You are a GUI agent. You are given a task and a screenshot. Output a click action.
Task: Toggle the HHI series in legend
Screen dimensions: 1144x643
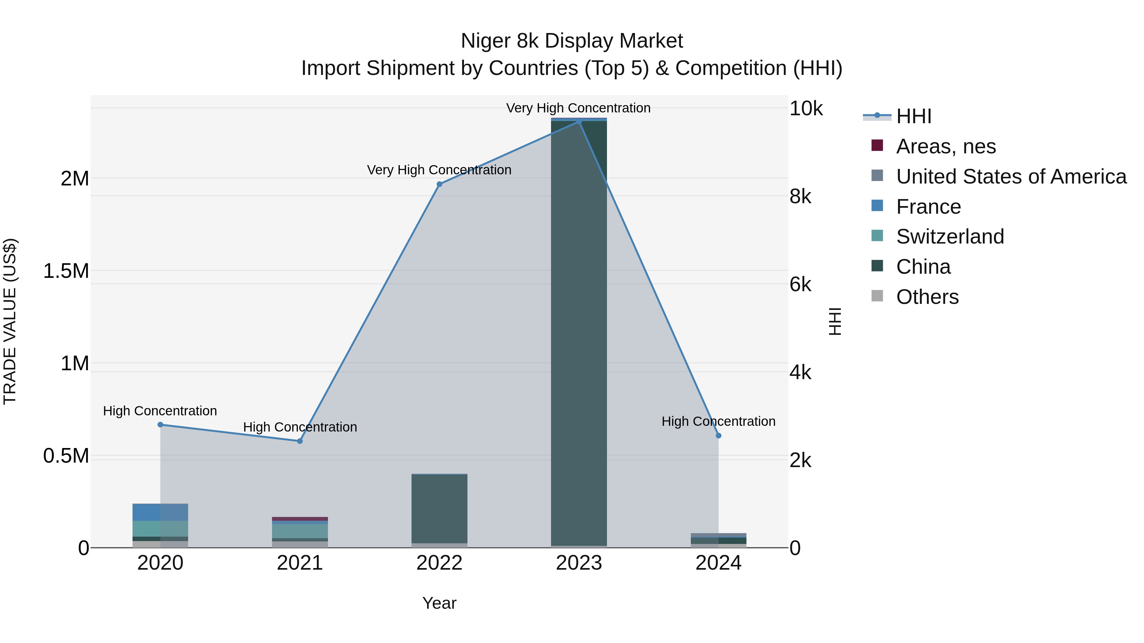point(897,116)
